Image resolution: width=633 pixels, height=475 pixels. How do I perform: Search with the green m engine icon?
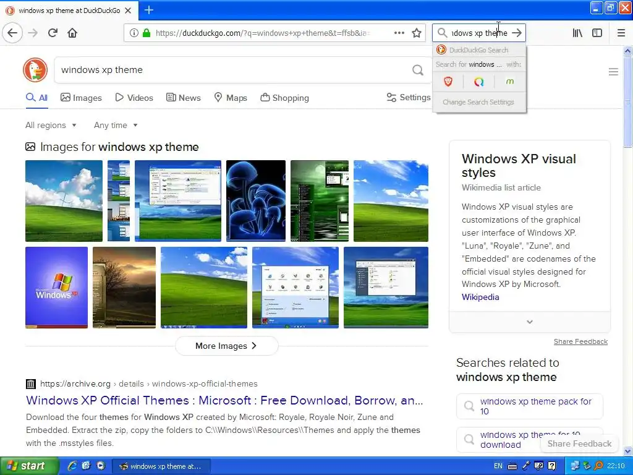510,82
